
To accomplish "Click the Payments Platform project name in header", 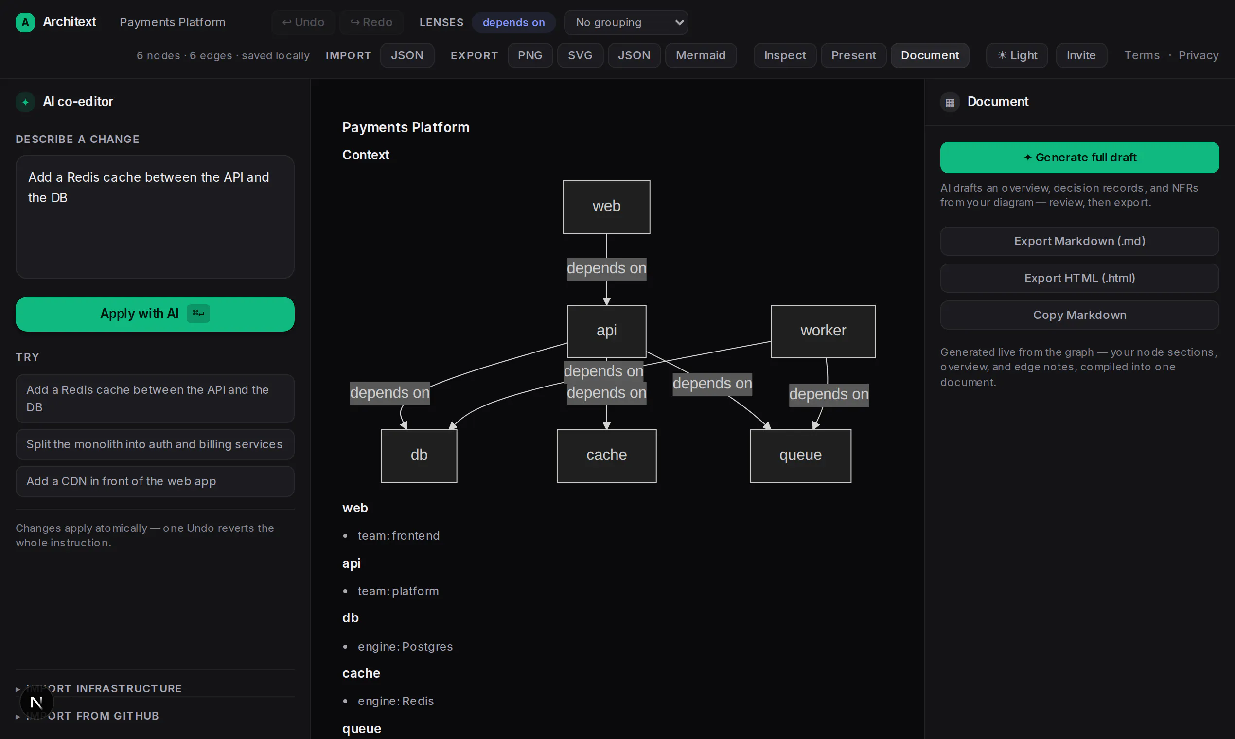I will pos(172,22).
